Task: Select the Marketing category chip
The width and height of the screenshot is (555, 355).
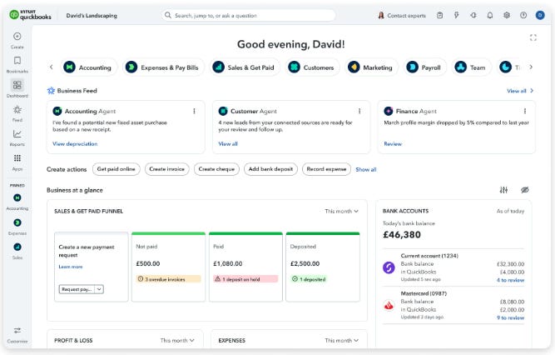Action: [370, 67]
